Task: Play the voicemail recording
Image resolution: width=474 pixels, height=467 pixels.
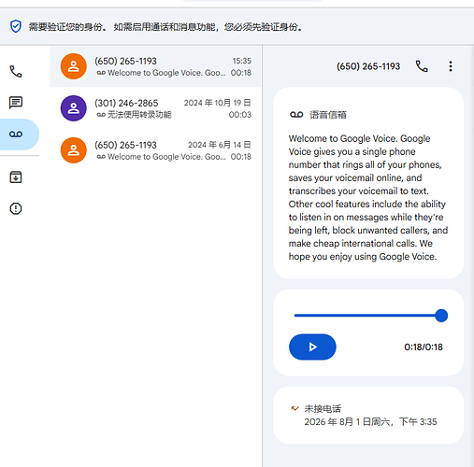Action: (x=312, y=347)
